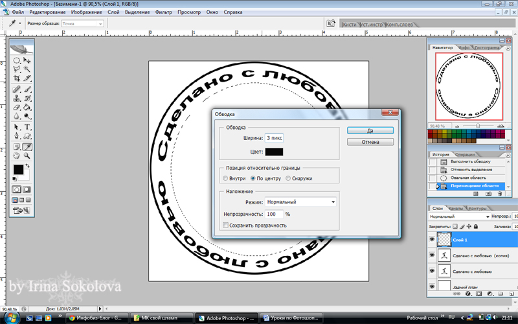Select the Blur tool

[17, 117]
